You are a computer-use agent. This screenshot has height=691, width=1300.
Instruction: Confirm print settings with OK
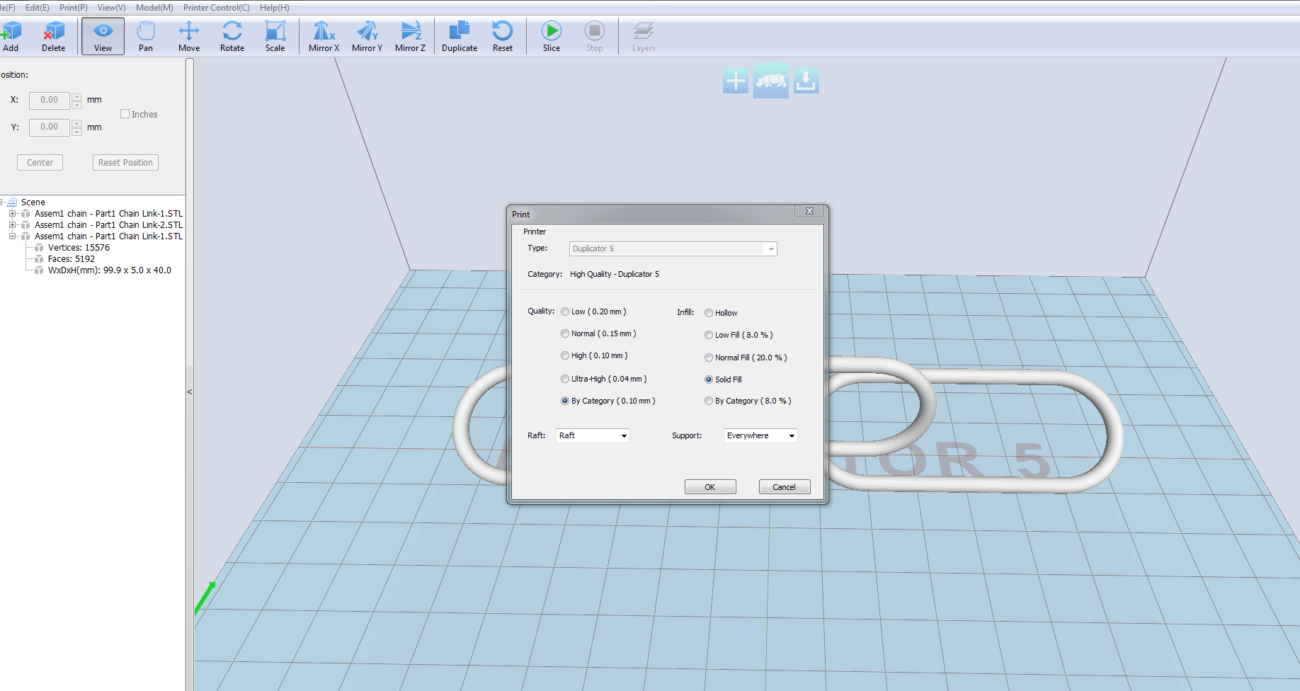[710, 487]
